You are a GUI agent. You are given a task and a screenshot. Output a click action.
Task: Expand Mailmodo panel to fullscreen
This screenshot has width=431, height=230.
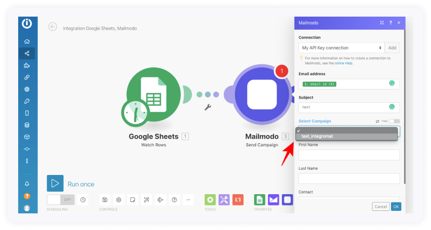click(x=382, y=23)
